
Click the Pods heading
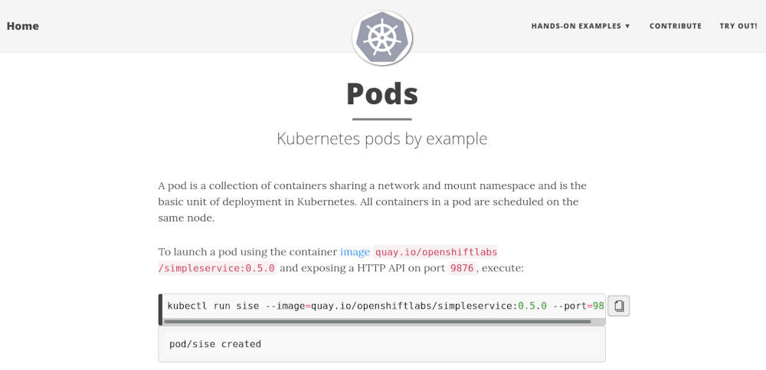point(382,94)
